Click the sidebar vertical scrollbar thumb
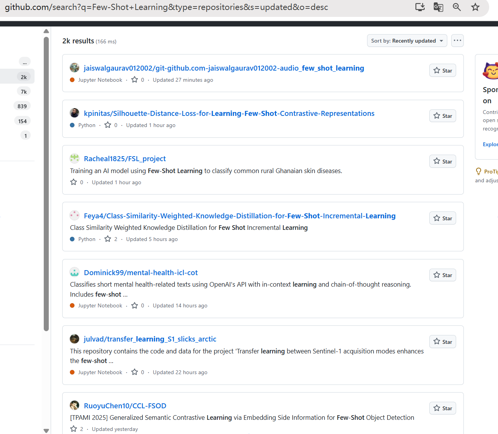This screenshot has width=498, height=434. tap(46, 183)
